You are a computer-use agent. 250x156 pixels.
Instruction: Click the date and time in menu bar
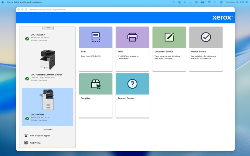click(237, 2)
